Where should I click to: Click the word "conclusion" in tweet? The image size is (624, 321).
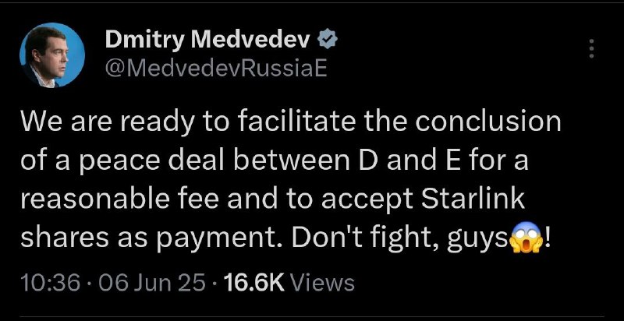pos(489,122)
